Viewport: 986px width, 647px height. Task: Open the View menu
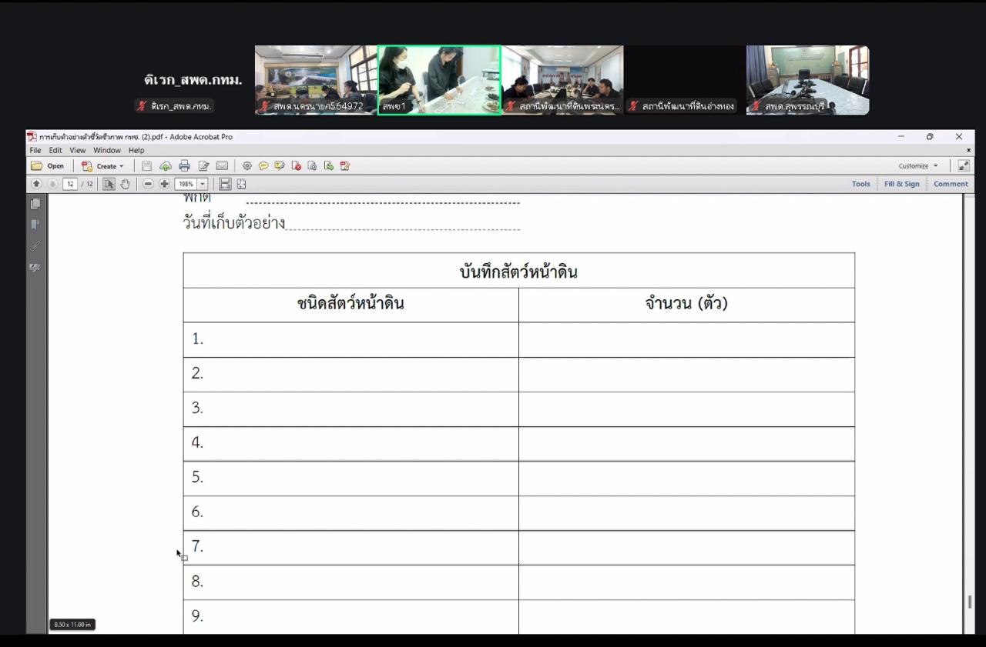(78, 150)
